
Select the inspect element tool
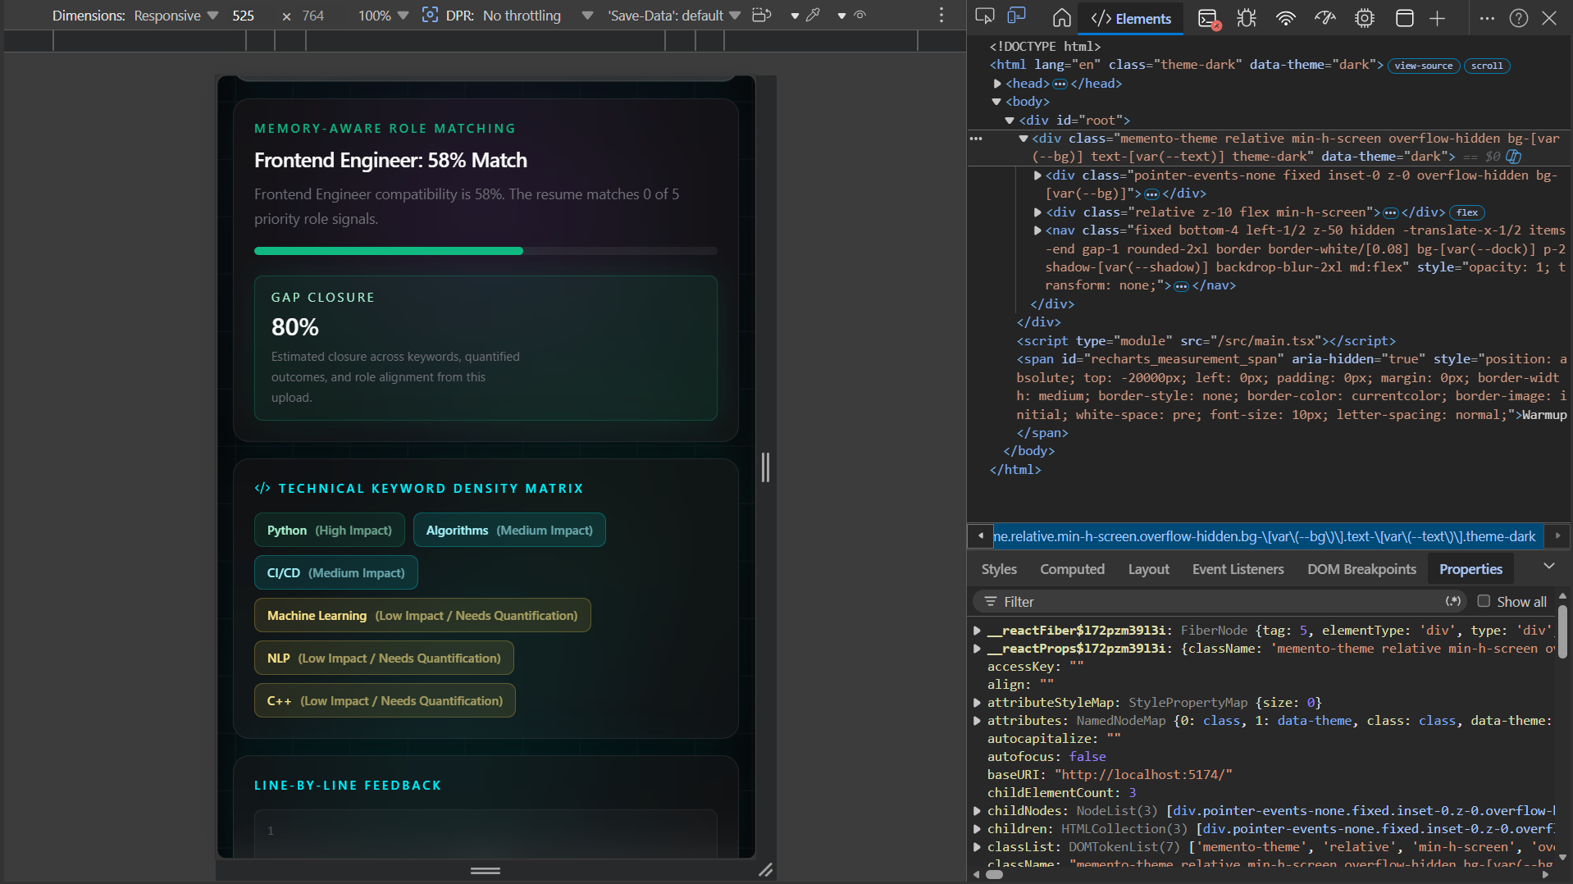click(x=984, y=17)
